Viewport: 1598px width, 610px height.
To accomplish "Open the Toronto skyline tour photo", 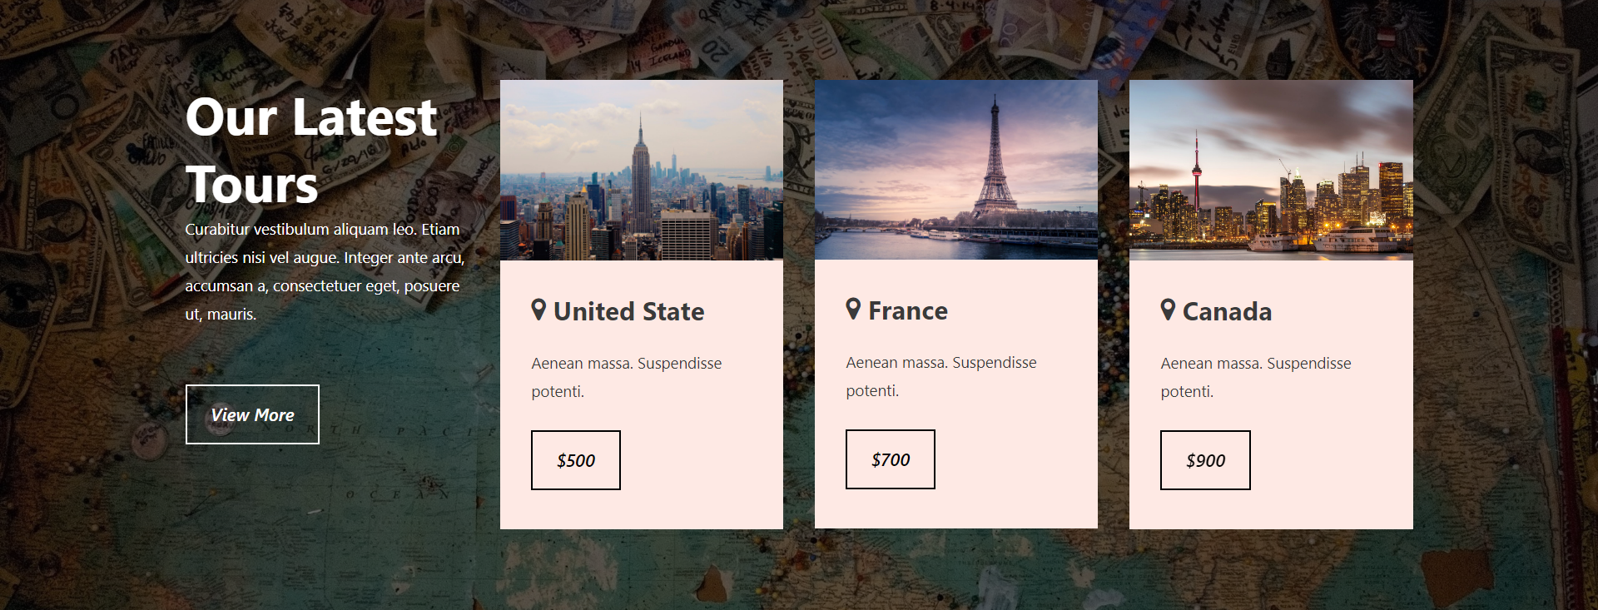I will pyautogui.click(x=1271, y=171).
